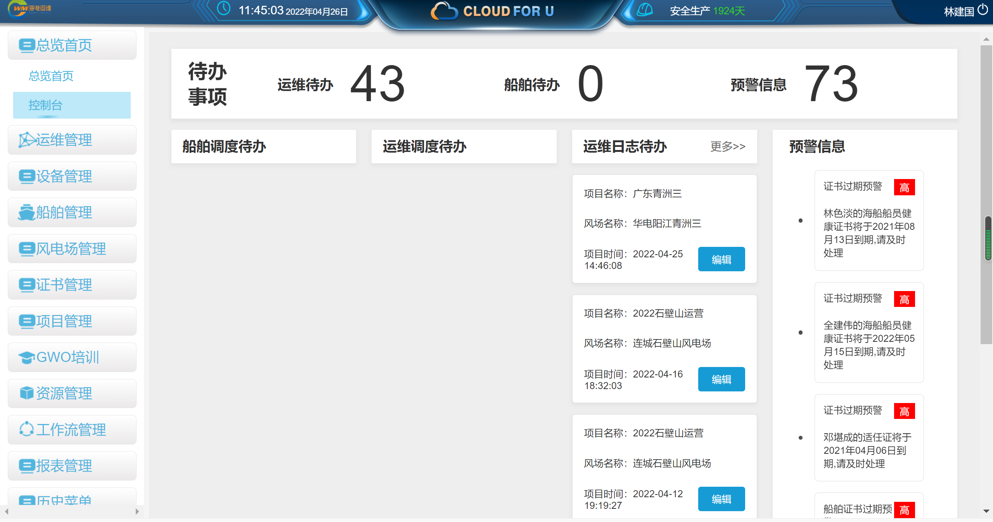Click the safety helmet icon
The image size is (993, 522).
click(645, 10)
